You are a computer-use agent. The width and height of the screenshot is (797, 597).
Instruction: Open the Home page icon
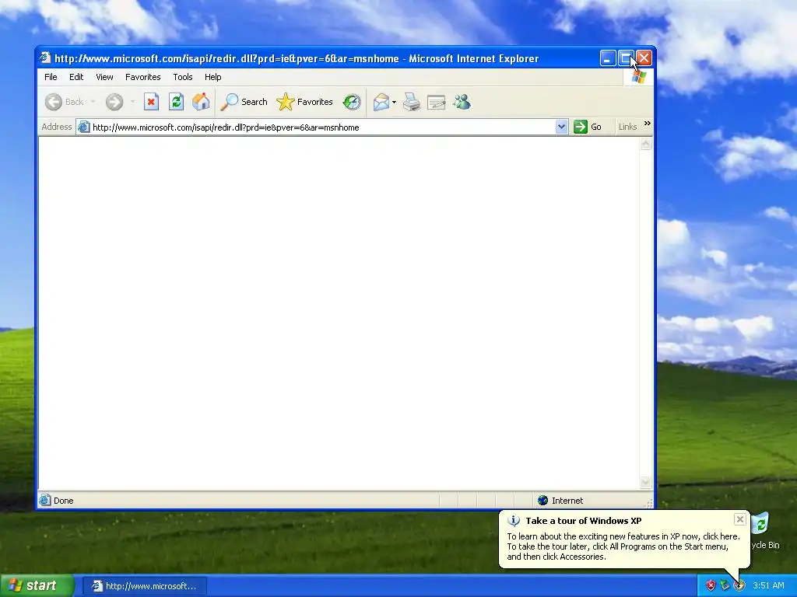tap(201, 102)
